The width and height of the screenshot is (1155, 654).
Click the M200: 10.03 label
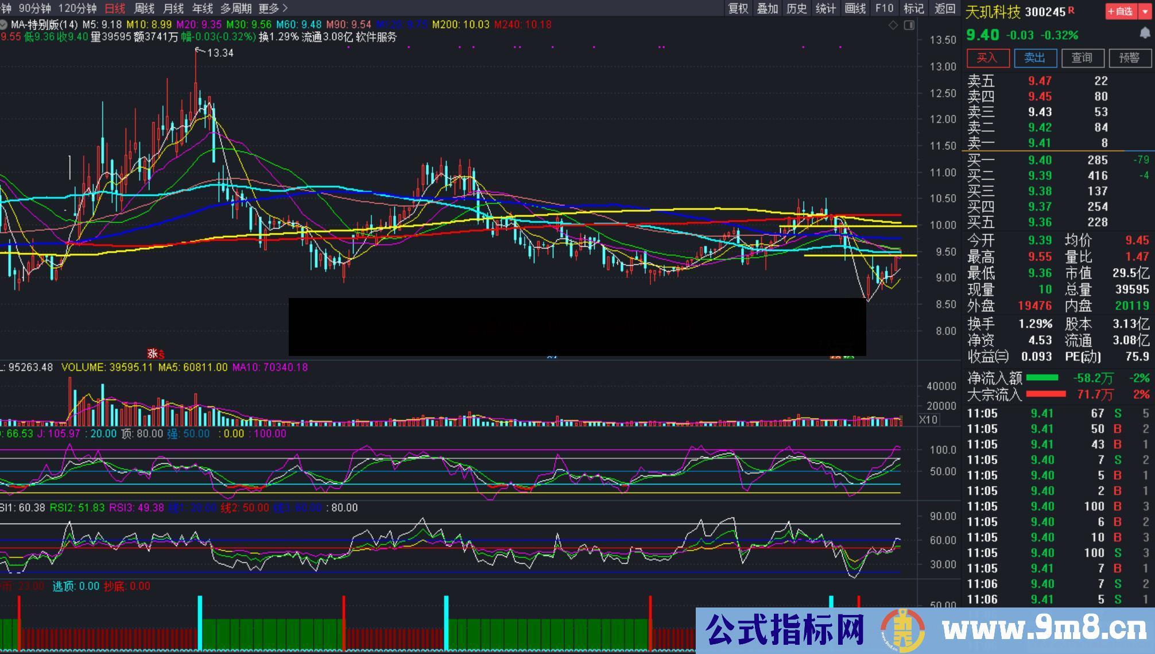[460, 25]
